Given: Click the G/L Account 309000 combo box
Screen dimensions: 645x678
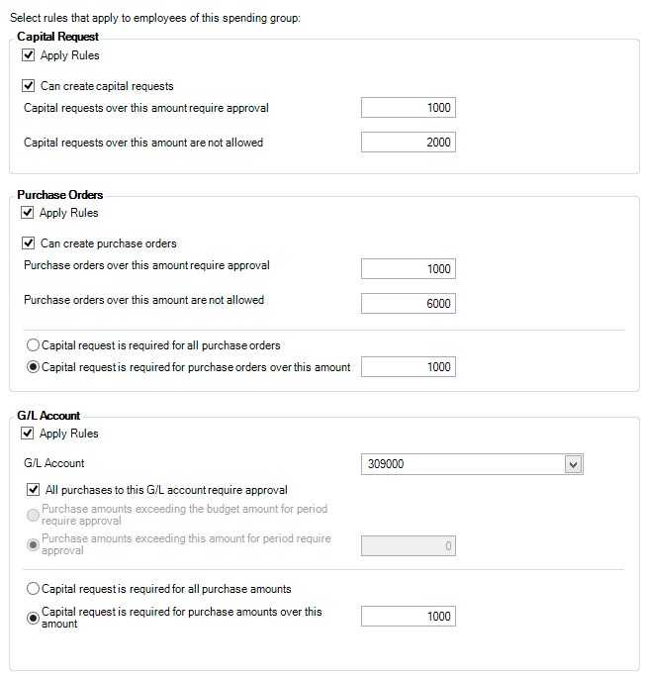Looking at the screenshot, I should point(461,464).
